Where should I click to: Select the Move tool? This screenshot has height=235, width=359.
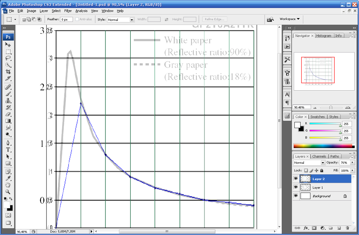tap(8, 45)
